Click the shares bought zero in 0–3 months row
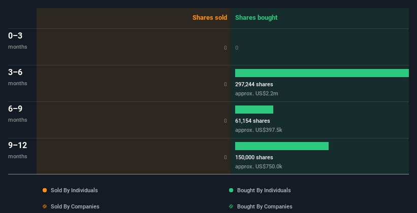 tap(237, 48)
